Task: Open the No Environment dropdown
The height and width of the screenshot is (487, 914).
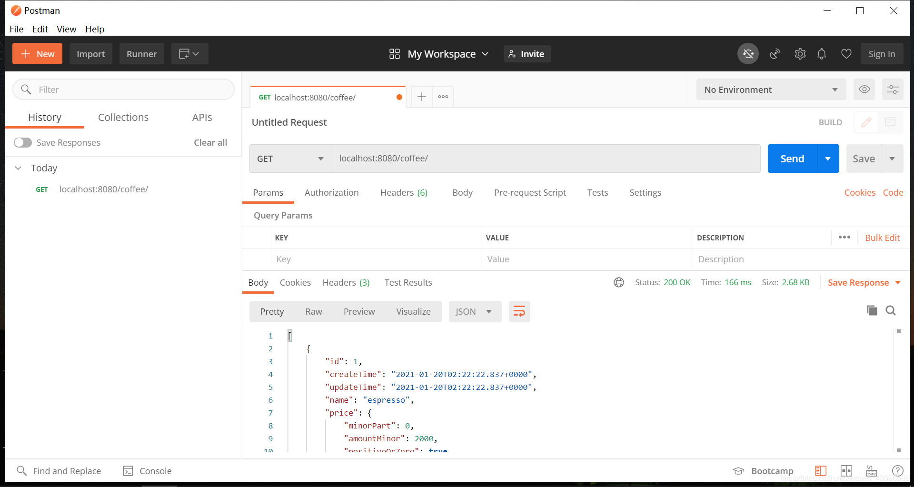Action: [x=771, y=89]
